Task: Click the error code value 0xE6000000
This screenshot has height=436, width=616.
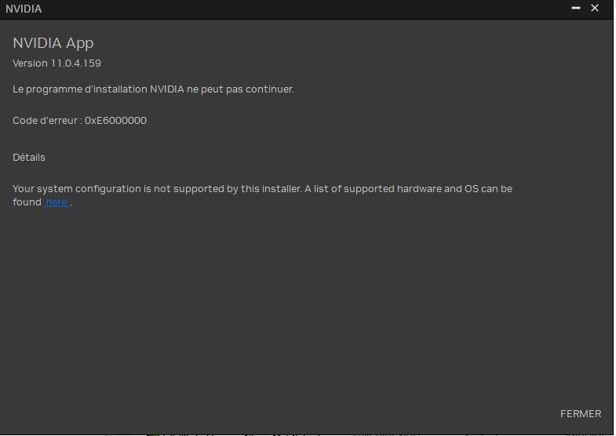Action: tap(115, 121)
